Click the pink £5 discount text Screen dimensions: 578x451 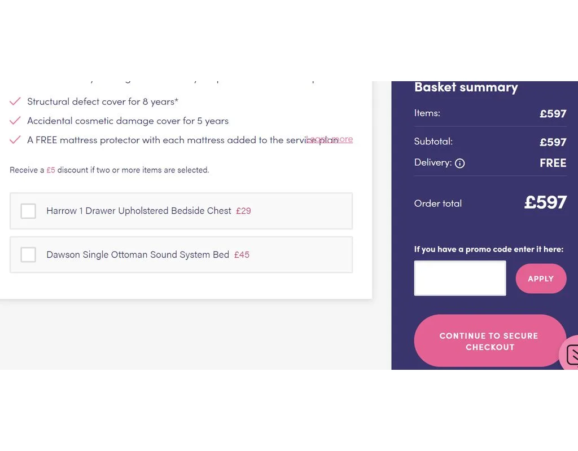[51, 170]
